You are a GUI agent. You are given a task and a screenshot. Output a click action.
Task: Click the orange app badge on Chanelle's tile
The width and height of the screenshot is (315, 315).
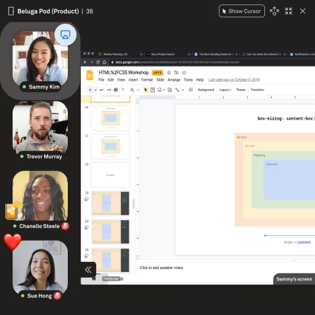tap(12, 211)
